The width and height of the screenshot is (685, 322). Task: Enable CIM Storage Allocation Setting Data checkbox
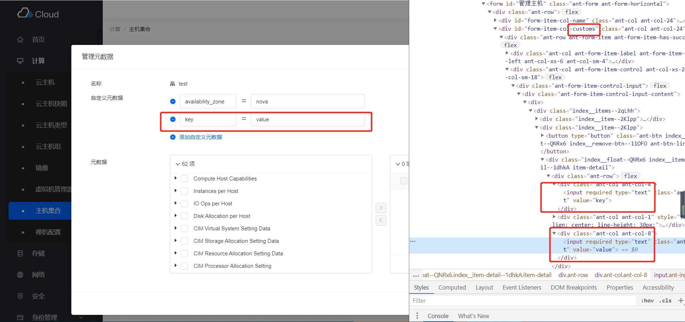(x=184, y=241)
